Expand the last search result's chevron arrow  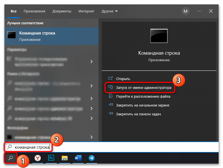[x=91, y=137]
